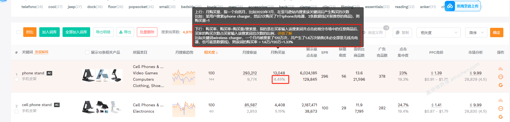Click first product thumbnail in cell phone stand row
Image resolution: width=510 pixels, height=122 pixels.
(x=89, y=107)
